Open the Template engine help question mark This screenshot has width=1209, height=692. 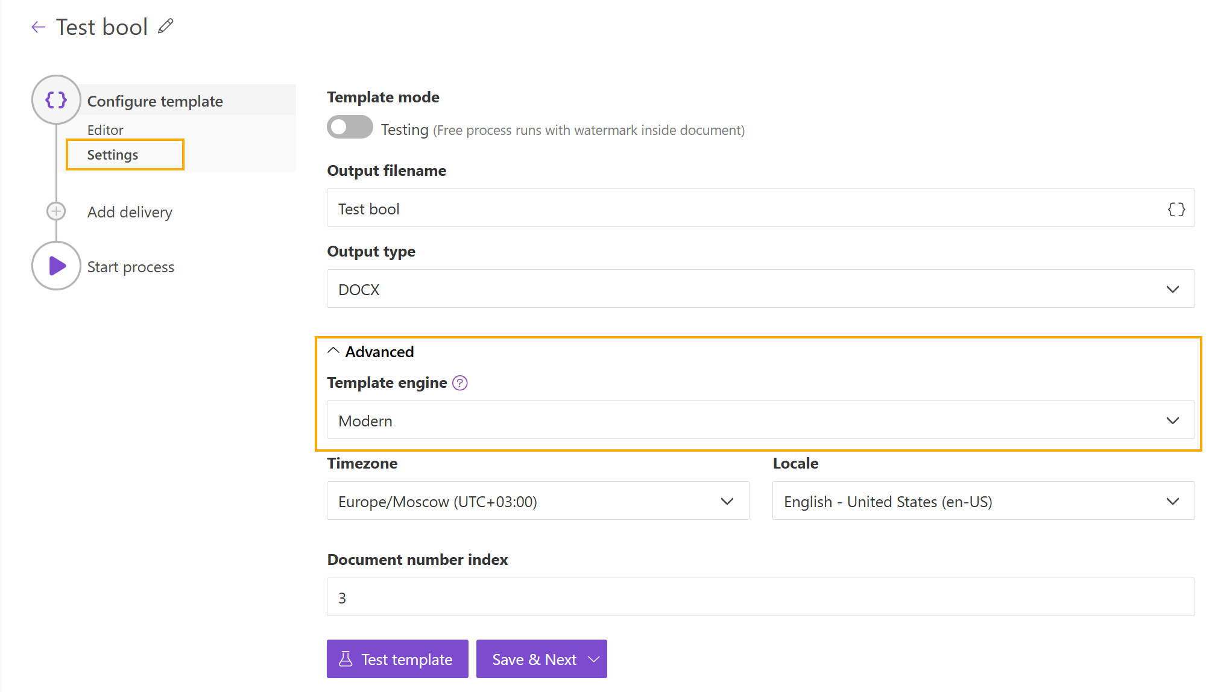tap(460, 383)
